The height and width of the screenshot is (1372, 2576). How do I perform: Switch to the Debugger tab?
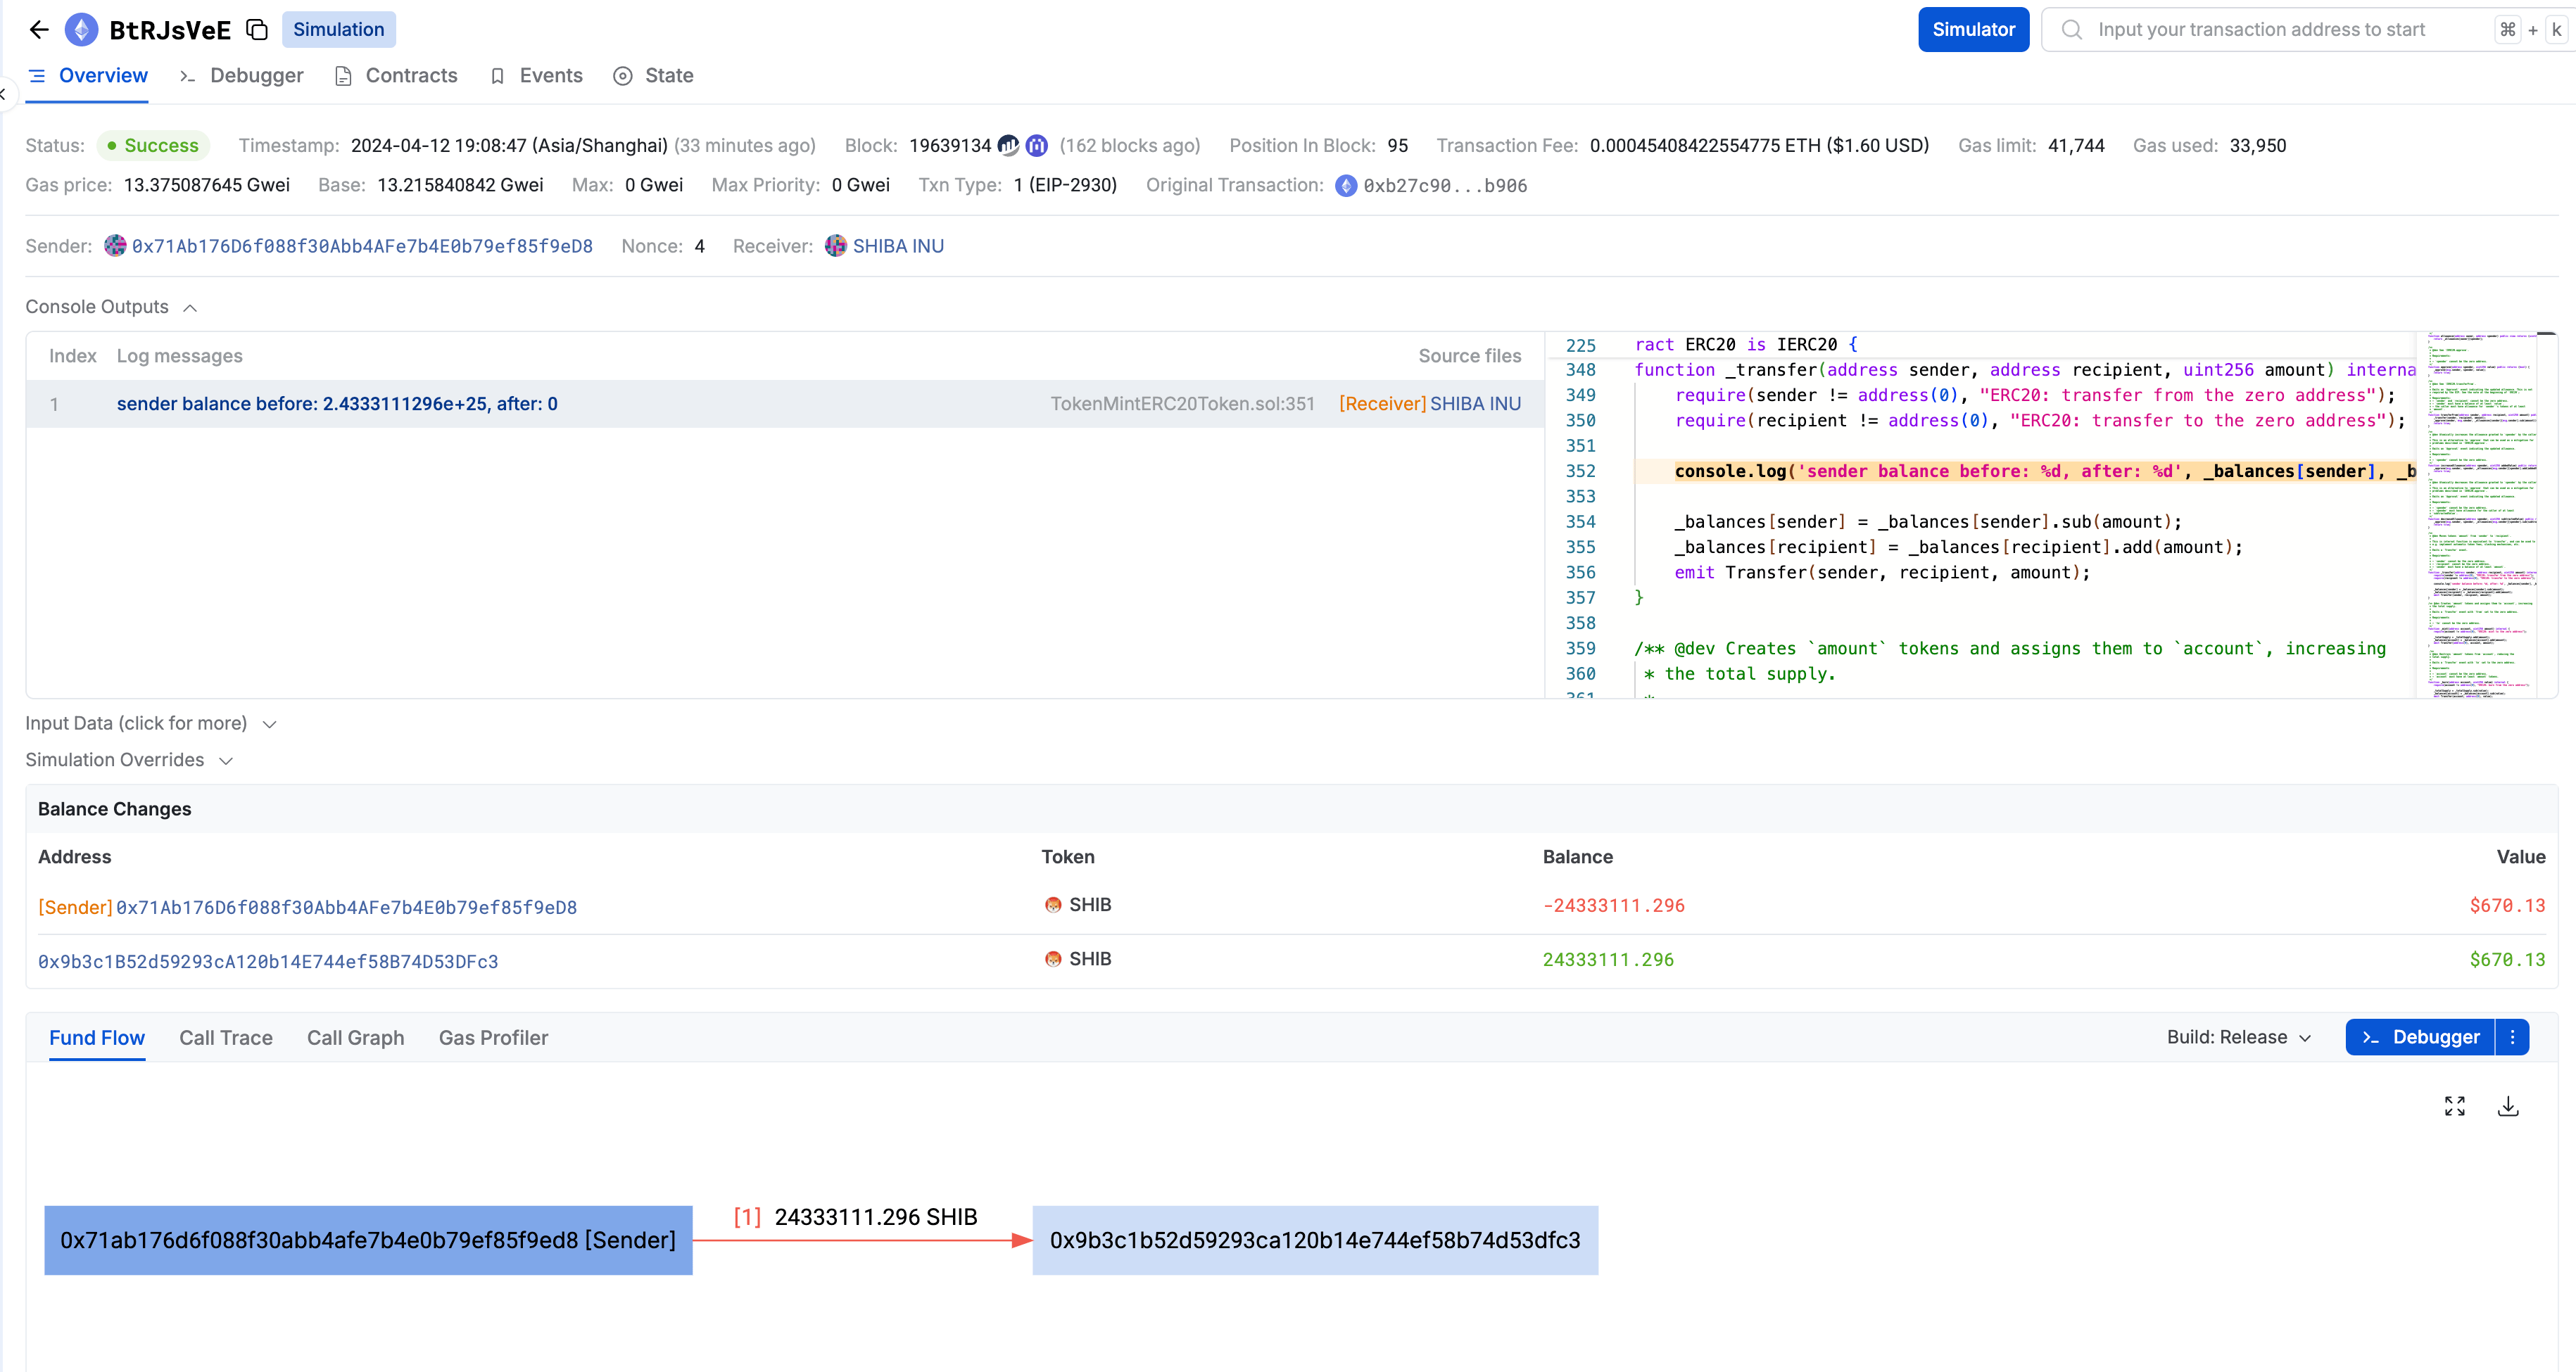[x=256, y=76]
